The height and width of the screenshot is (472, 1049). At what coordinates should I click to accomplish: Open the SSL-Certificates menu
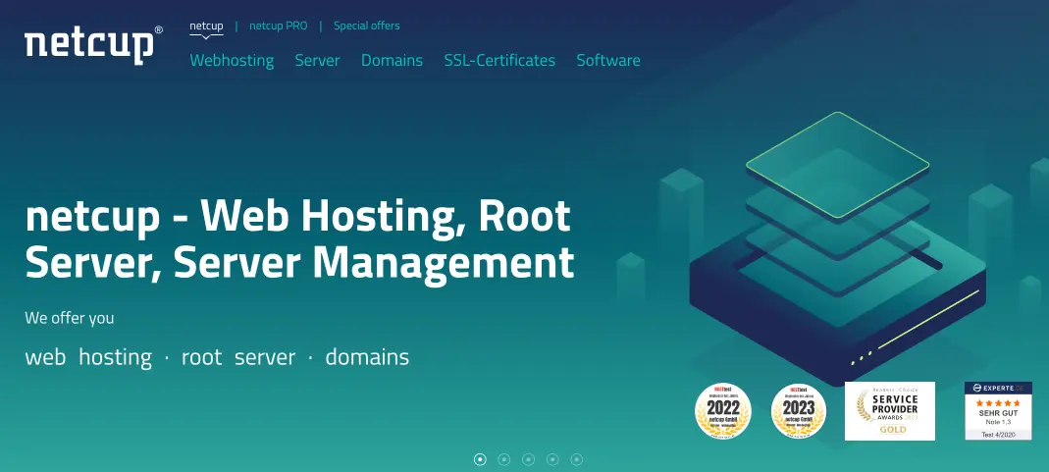click(499, 60)
